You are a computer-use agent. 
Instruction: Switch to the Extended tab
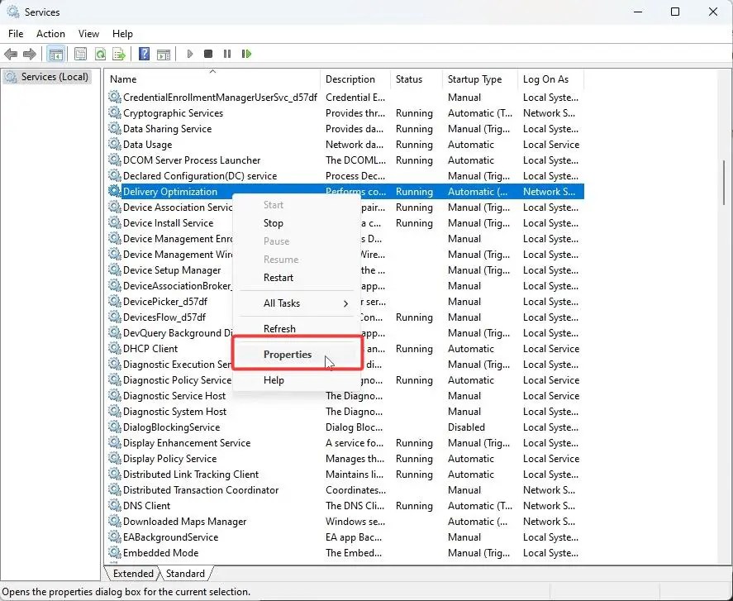point(133,574)
